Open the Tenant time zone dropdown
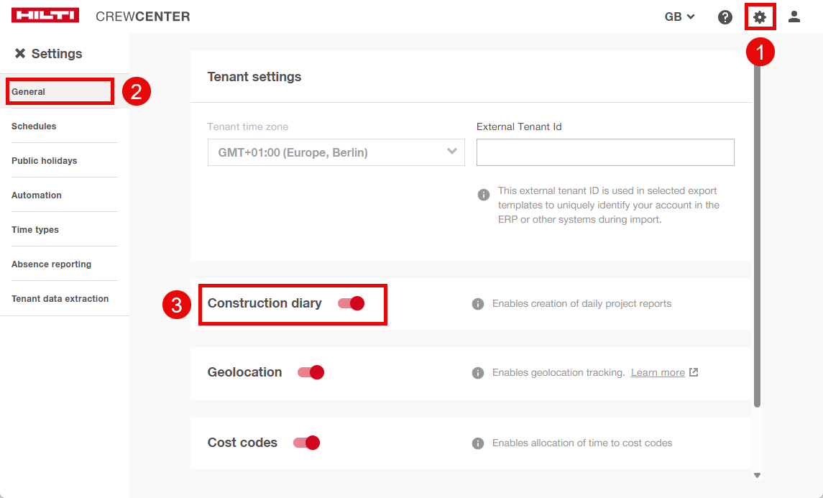Viewport: 823px width, 498px height. 336,152
